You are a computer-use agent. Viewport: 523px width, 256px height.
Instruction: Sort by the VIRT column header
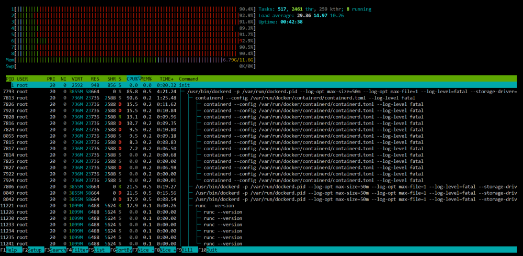pos(77,79)
